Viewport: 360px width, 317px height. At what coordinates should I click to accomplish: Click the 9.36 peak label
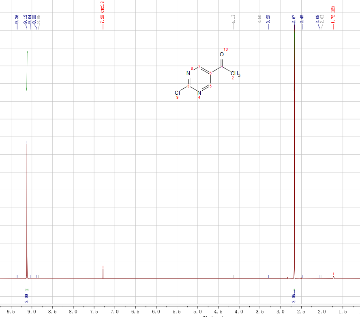pos(17,19)
